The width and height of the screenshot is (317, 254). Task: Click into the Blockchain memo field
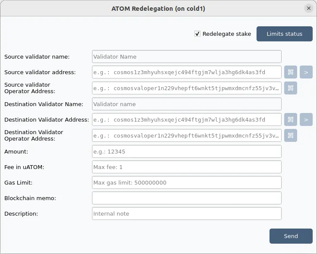(187, 198)
